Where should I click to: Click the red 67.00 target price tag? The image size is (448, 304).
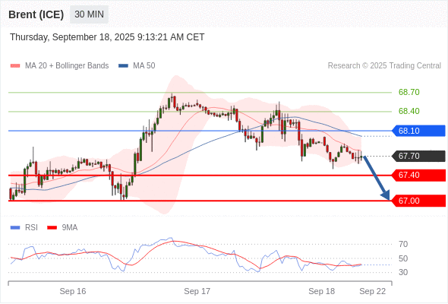click(418, 201)
